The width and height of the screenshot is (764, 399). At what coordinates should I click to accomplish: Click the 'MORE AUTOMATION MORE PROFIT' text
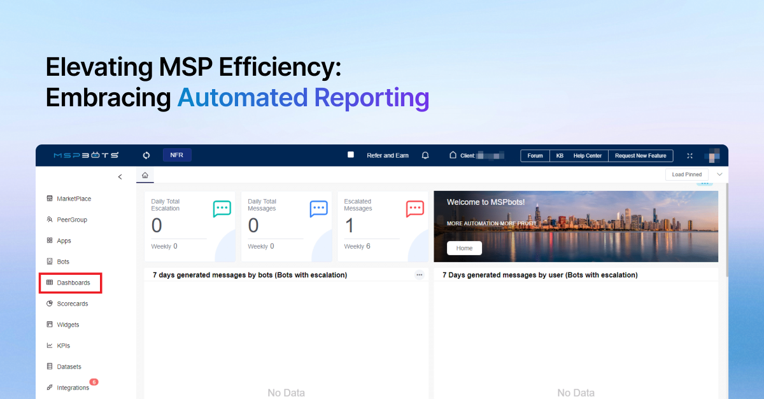pos(492,224)
